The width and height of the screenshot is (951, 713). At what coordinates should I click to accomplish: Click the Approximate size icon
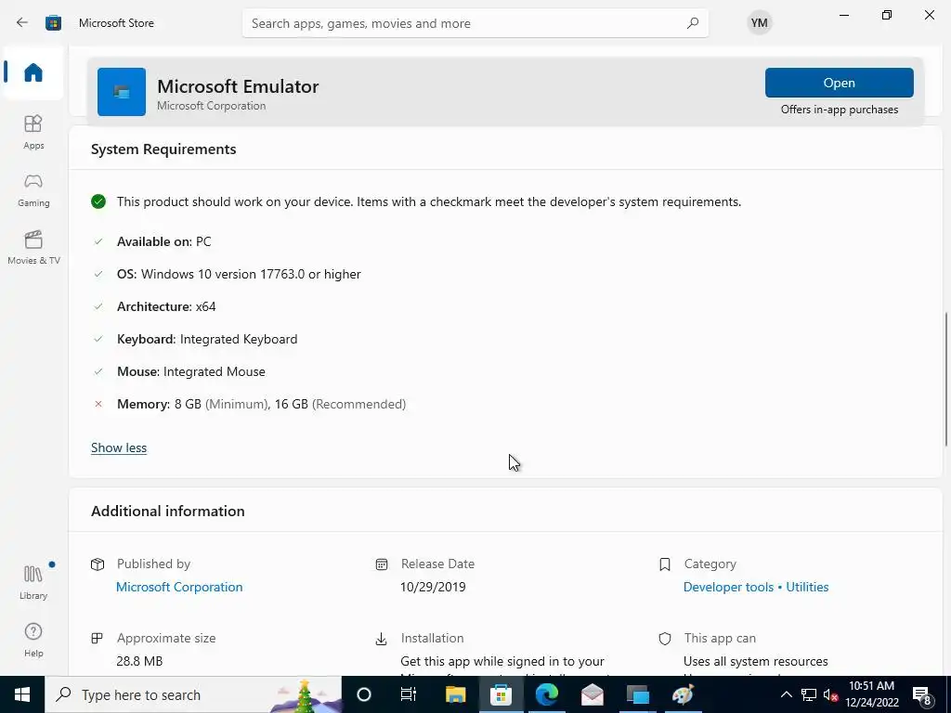[97, 639]
